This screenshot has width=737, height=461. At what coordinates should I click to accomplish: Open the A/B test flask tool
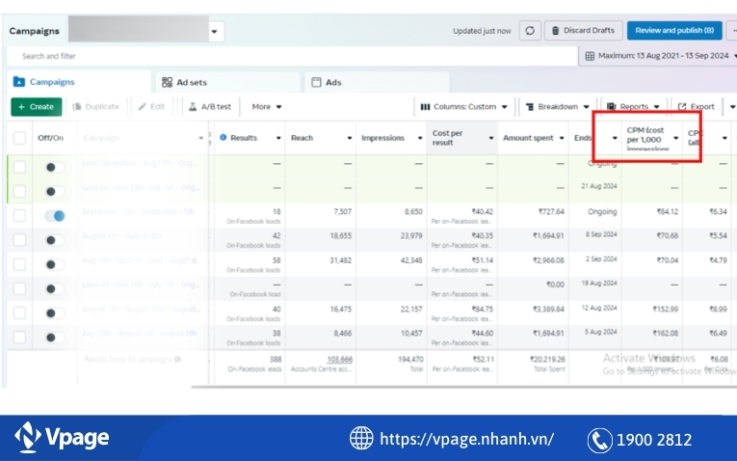click(209, 107)
